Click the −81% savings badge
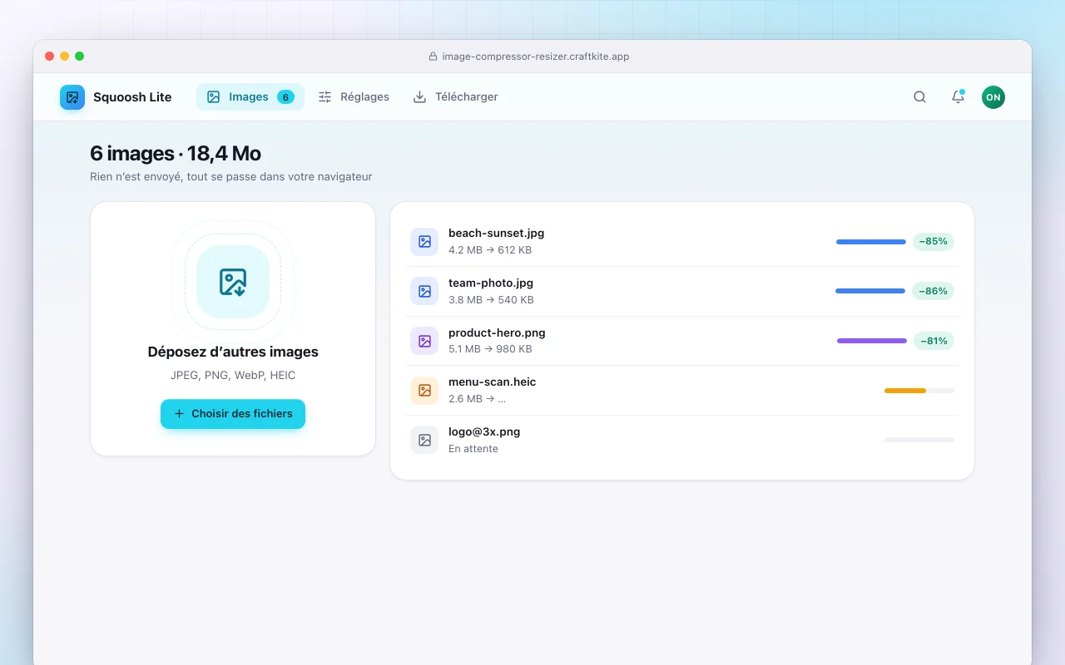Viewport: 1065px width, 665px height. [x=934, y=341]
